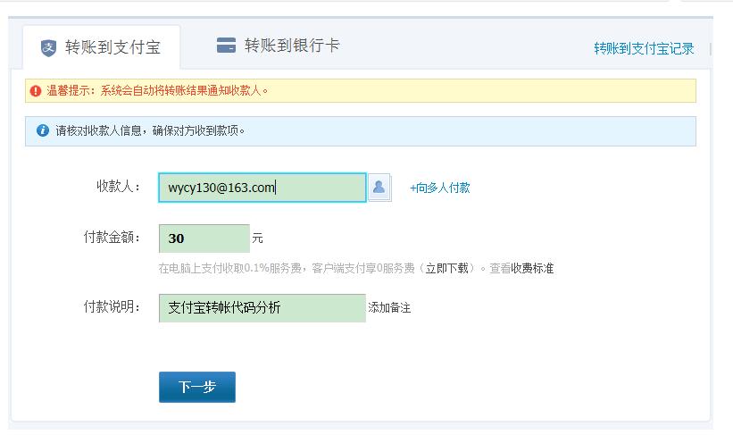The width and height of the screenshot is (733, 435).
Task: Click +向多人付款 link
Action: click(440, 188)
